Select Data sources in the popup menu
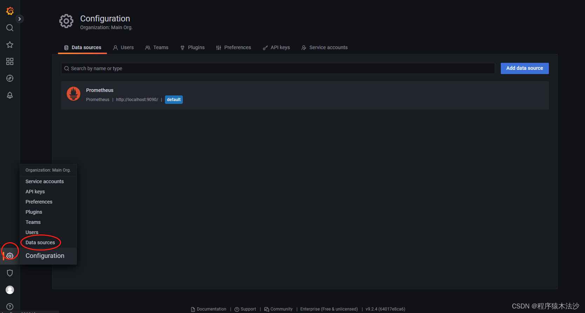Image resolution: width=585 pixels, height=313 pixels. (x=40, y=242)
